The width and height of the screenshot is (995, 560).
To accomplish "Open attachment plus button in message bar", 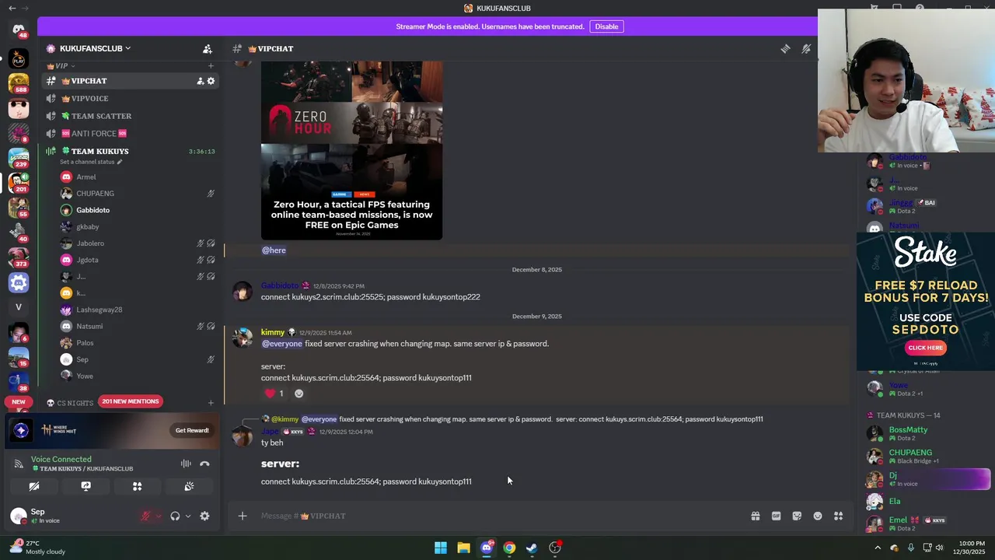I will coord(243,516).
